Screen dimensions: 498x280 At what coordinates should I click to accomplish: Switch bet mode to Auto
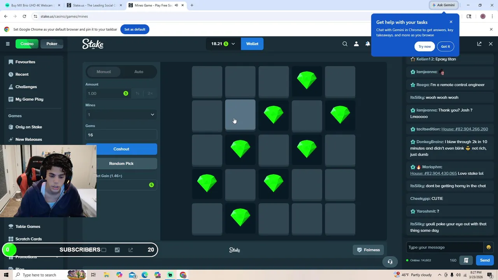coord(139,72)
